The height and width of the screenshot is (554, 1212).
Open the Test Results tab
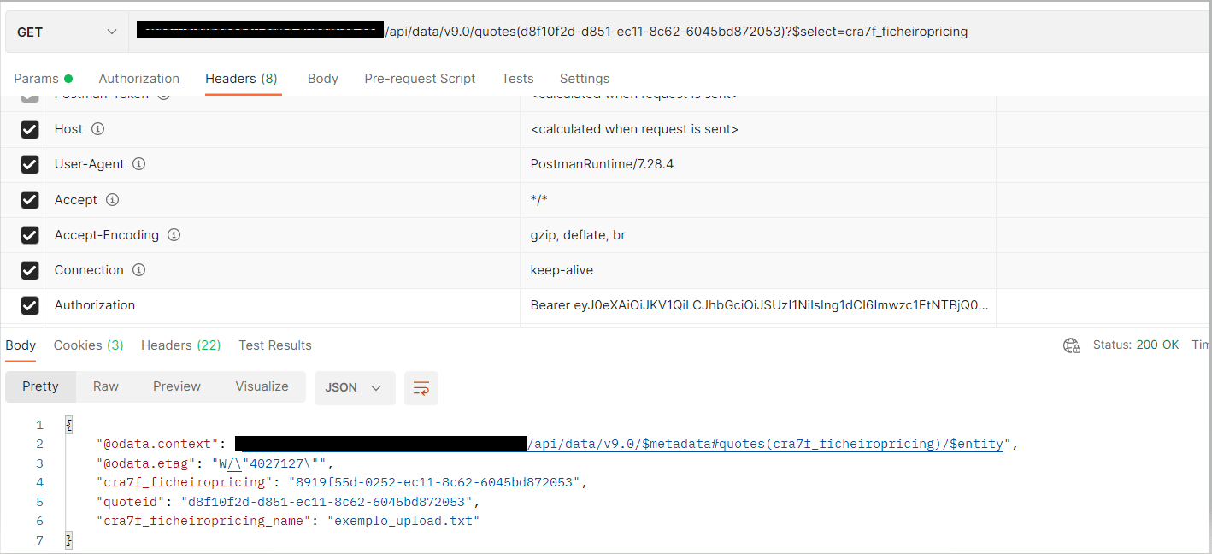(275, 345)
